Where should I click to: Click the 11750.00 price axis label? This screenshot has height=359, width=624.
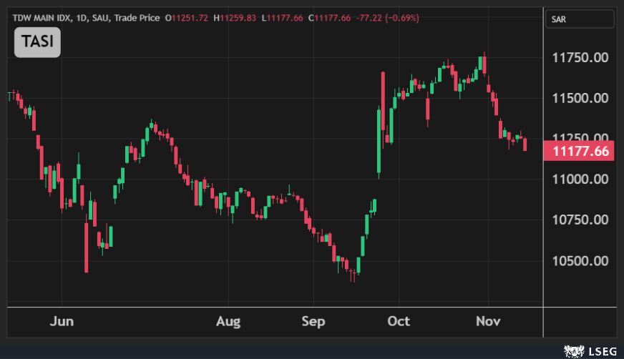pyautogui.click(x=580, y=57)
